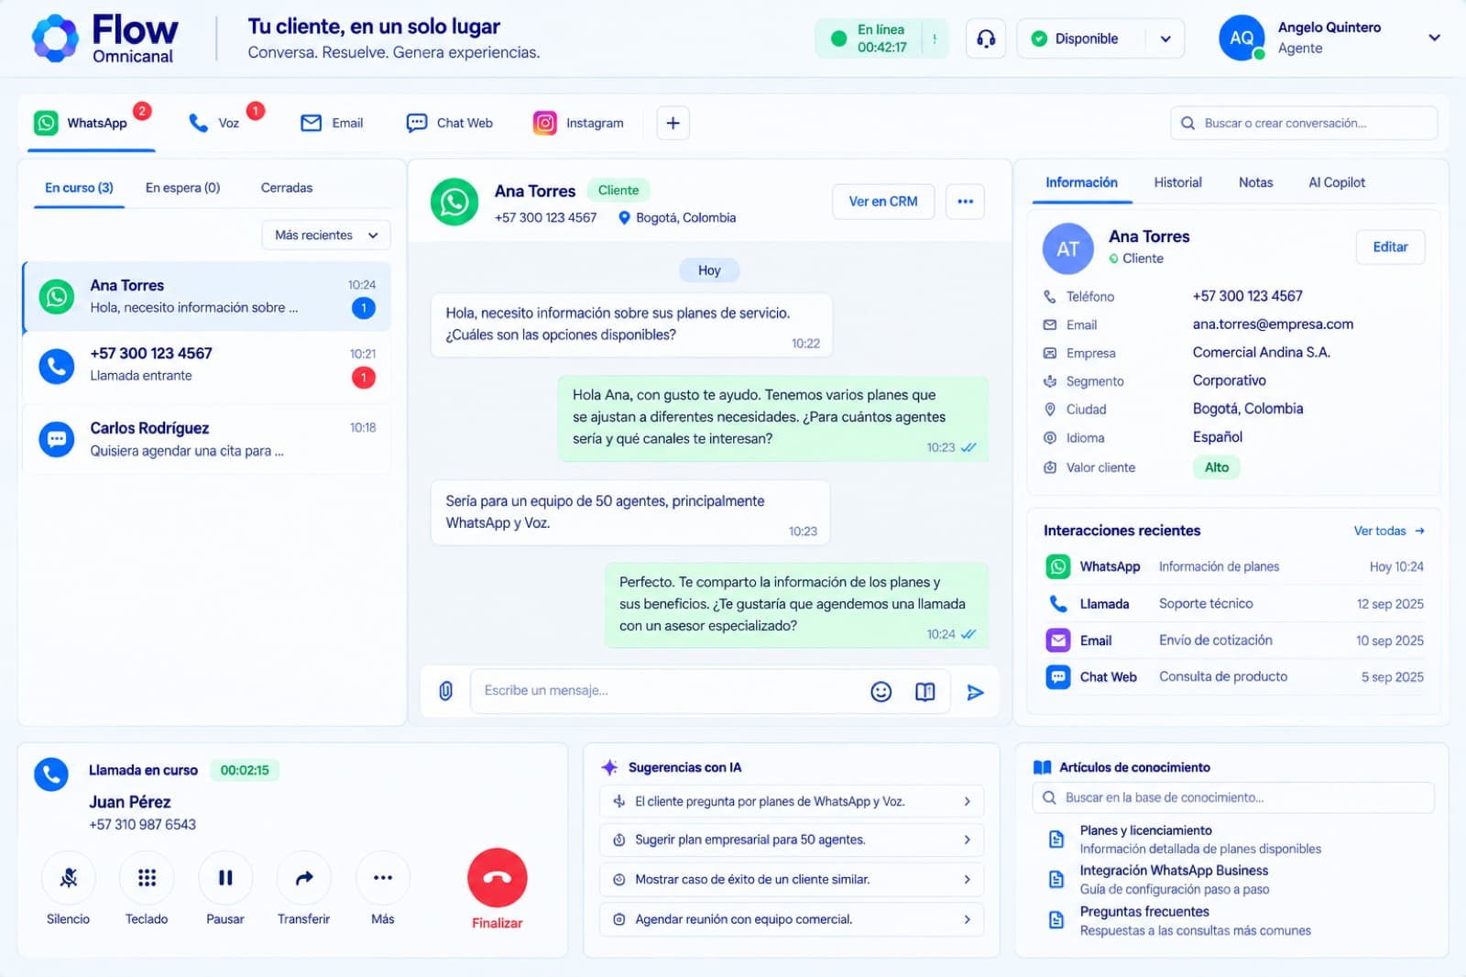Open Carlos Rodríguez conversation

point(207,440)
